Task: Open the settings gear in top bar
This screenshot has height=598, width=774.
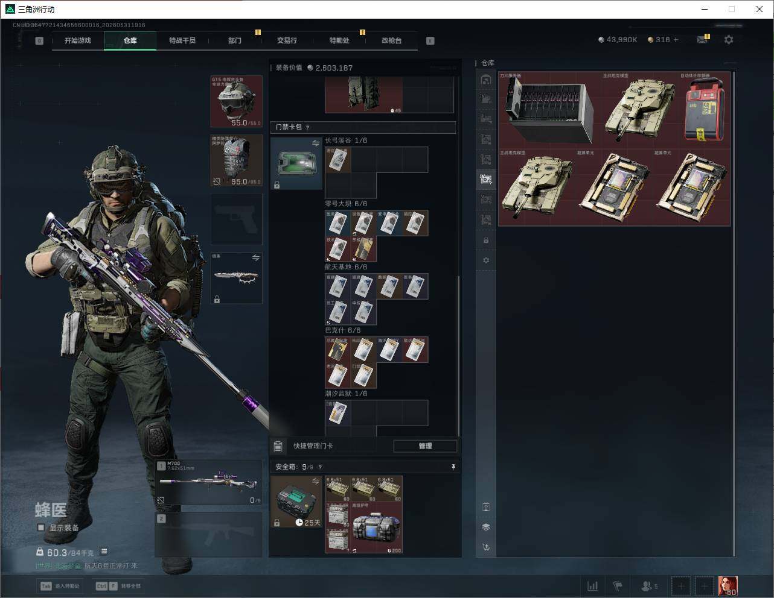Action: [729, 40]
